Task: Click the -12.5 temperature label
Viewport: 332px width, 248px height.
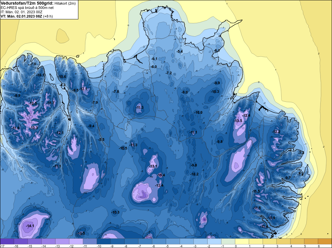Action: click(33, 103)
